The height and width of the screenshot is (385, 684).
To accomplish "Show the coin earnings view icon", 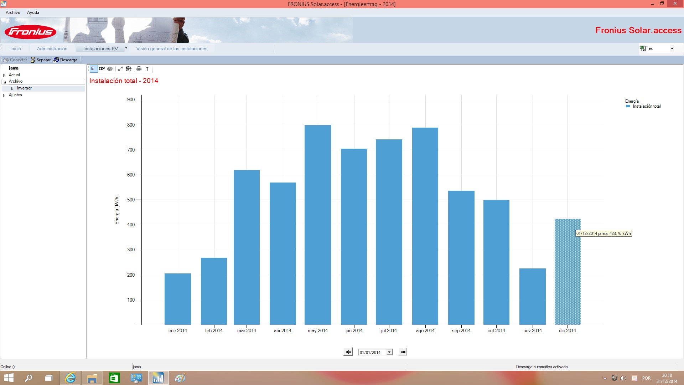I will (110, 69).
